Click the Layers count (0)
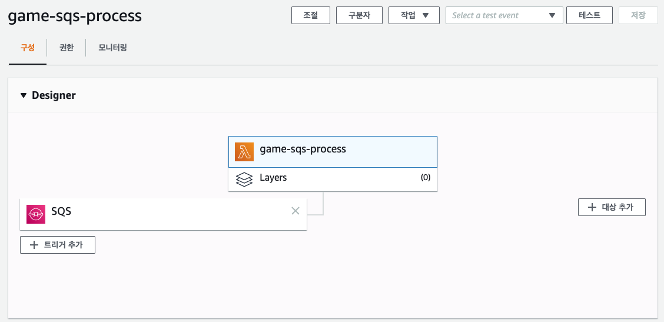Image resolution: width=664 pixels, height=322 pixels. pos(425,178)
